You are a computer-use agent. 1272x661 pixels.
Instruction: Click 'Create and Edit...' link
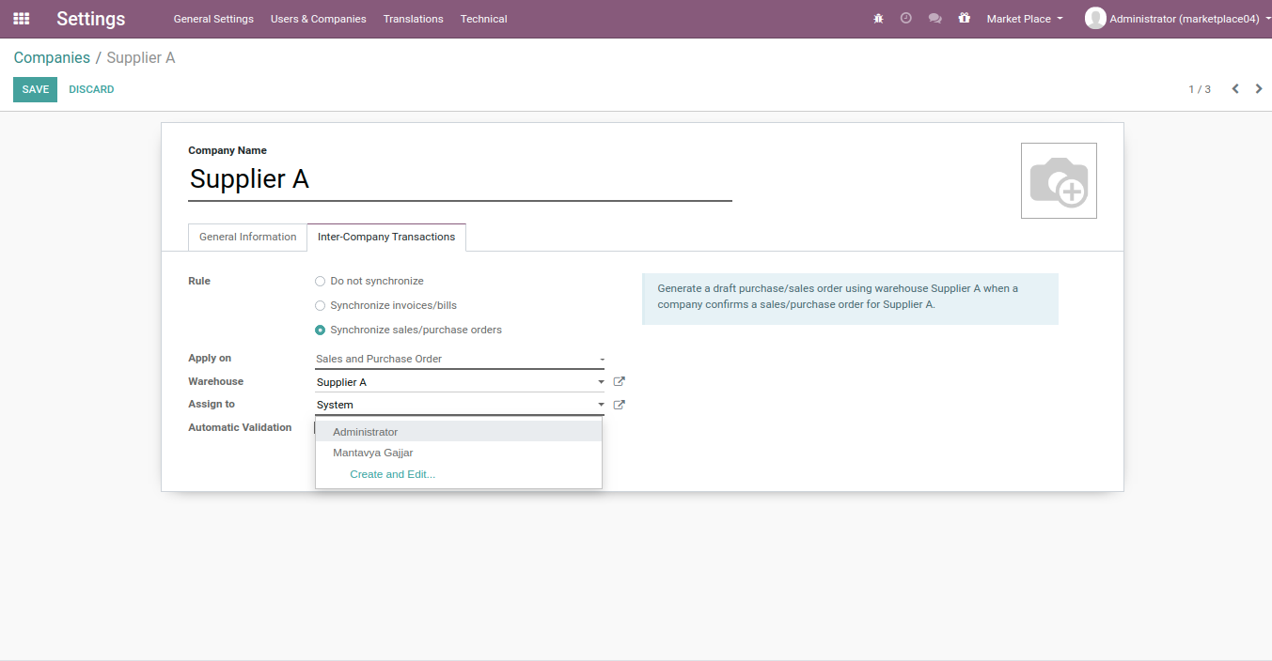(x=392, y=475)
